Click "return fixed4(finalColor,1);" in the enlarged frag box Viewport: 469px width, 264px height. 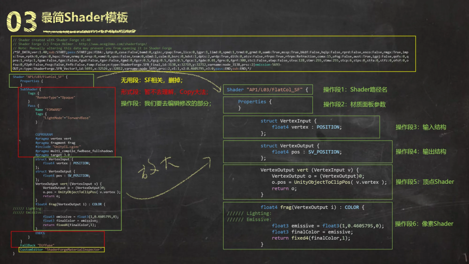click(311, 238)
